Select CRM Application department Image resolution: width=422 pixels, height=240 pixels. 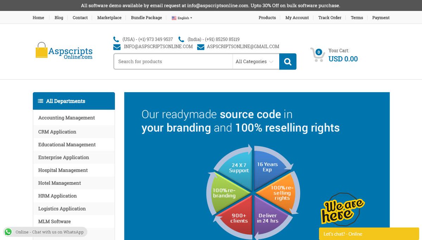(57, 132)
